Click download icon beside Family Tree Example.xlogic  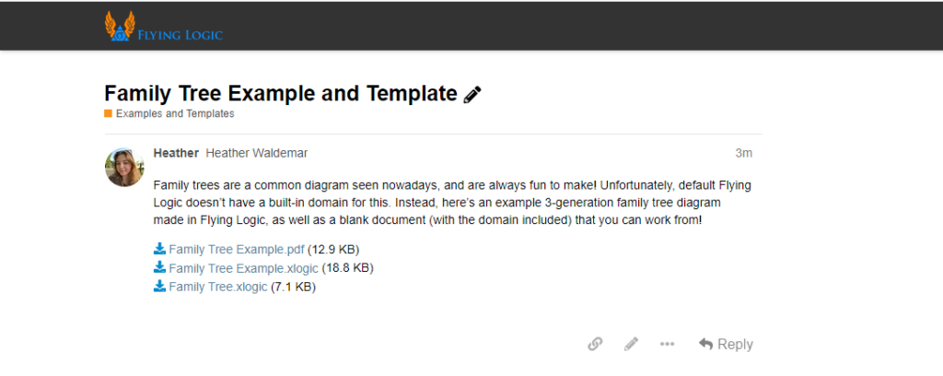point(159,268)
